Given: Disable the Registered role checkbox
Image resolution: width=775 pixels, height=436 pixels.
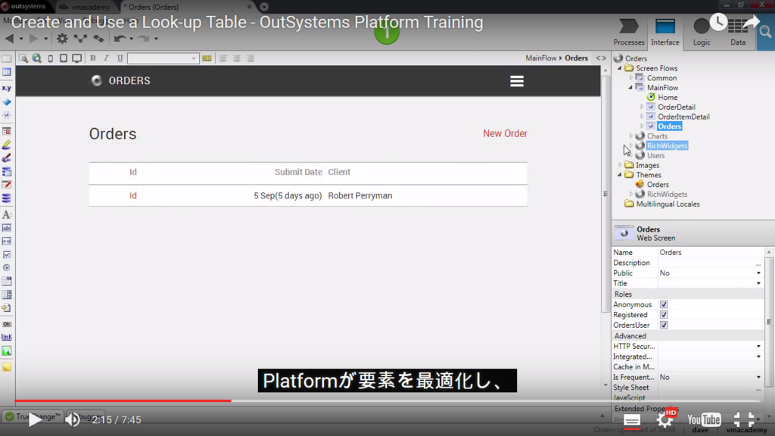Looking at the screenshot, I should (x=664, y=314).
